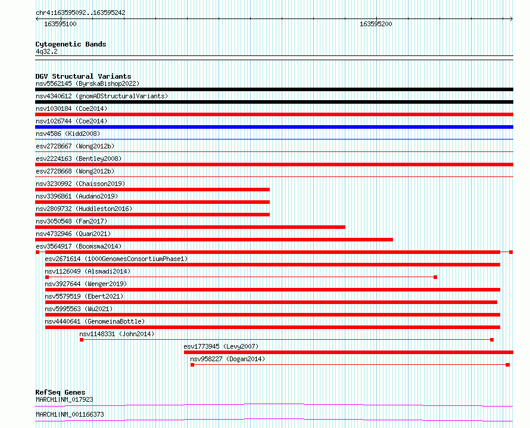Click the black bar of nsv4340612

tap(274, 102)
